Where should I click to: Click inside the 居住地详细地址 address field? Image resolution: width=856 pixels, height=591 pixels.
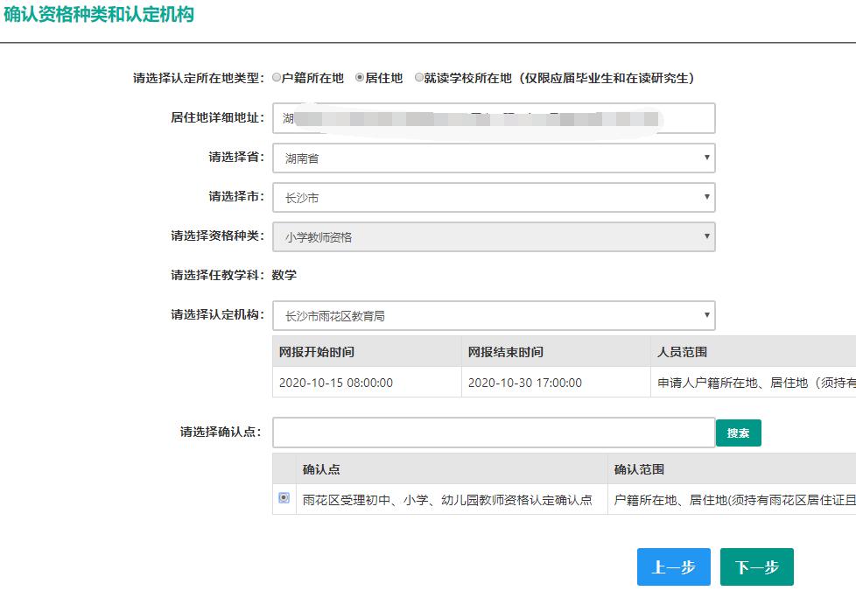[495, 118]
